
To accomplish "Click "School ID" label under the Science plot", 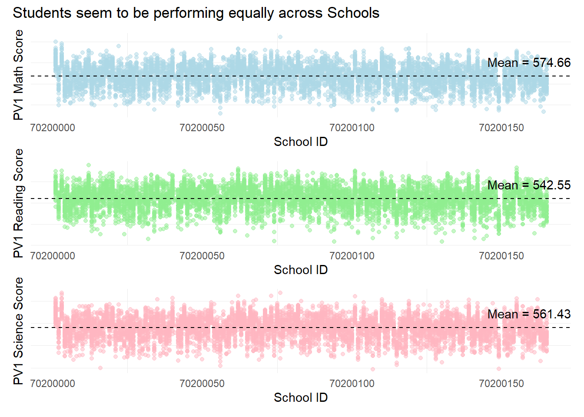I will (x=301, y=398).
